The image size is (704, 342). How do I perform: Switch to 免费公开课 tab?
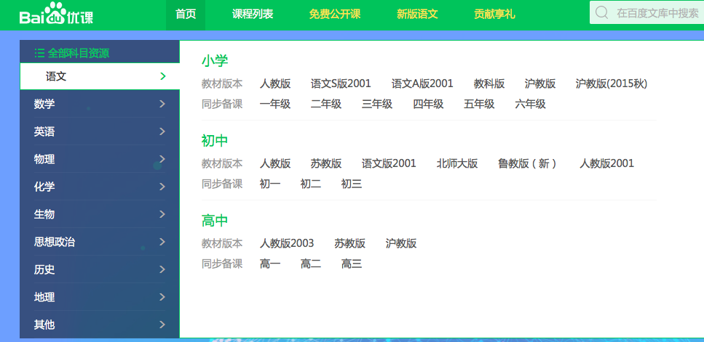click(334, 14)
